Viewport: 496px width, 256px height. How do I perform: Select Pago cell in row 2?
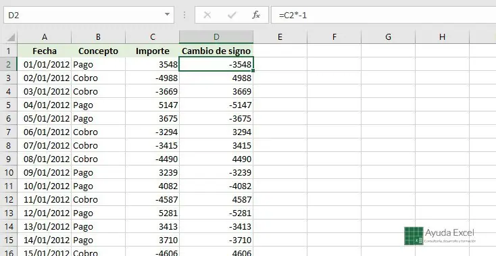[99, 64]
